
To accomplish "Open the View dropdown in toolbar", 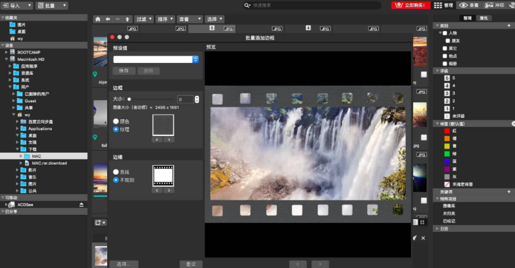I will [x=190, y=19].
